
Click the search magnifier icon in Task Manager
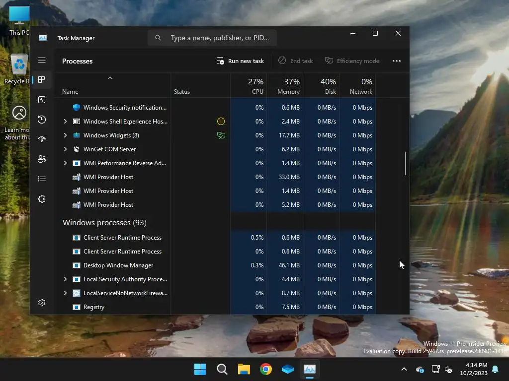coord(158,38)
